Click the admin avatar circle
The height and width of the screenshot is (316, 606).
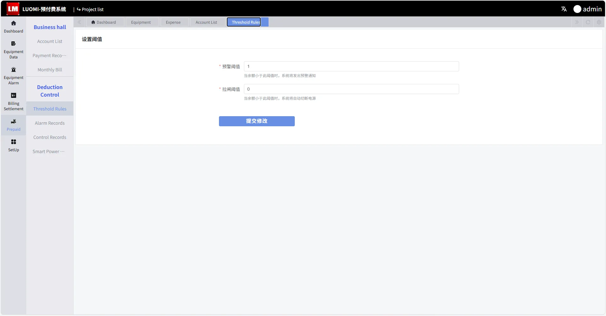point(577,9)
